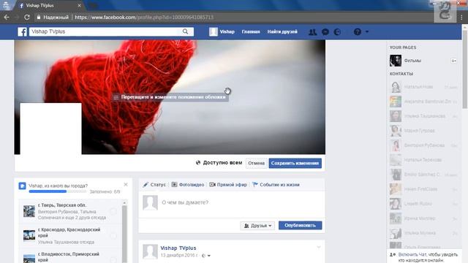Click the Включить Чат link
Image resolution: width=468 pixels, height=263 pixels.
tap(413, 255)
